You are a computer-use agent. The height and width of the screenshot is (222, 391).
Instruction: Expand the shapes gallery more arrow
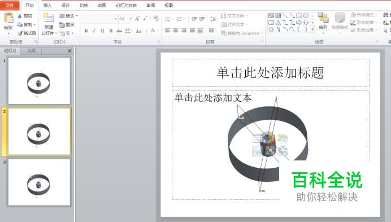312,30
